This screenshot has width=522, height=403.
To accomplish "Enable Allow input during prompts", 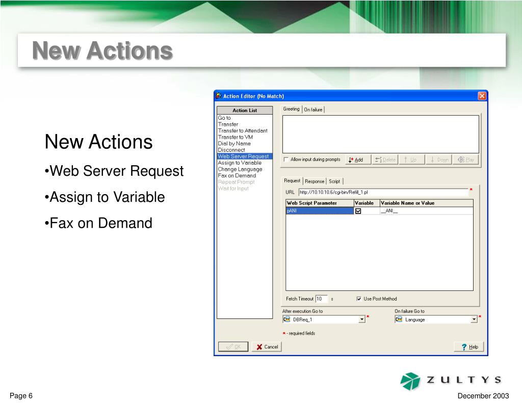I will [x=286, y=159].
